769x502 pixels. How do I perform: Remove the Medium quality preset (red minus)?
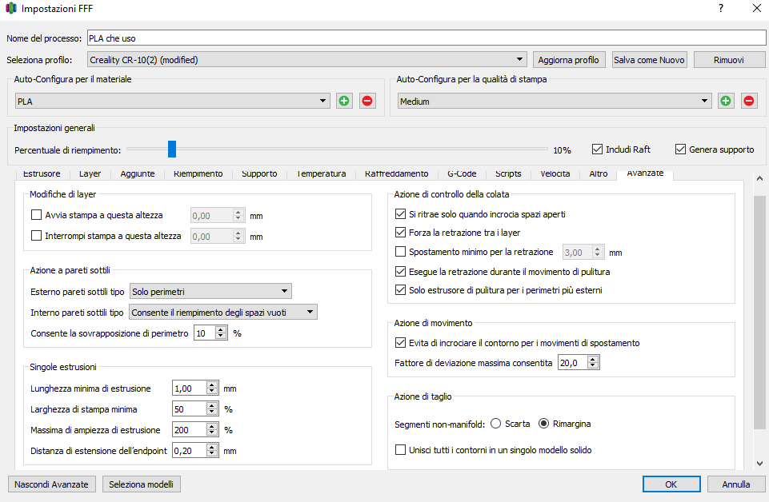[x=749, y=102]
